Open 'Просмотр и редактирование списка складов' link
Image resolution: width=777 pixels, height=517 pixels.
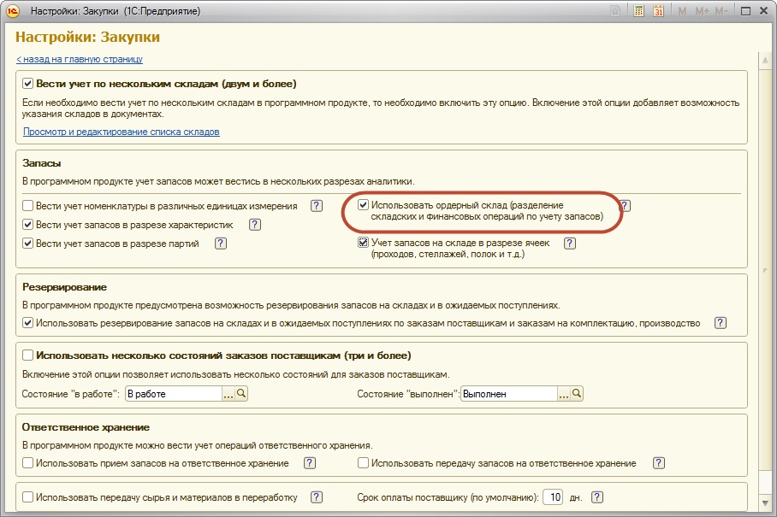[122, 132]
